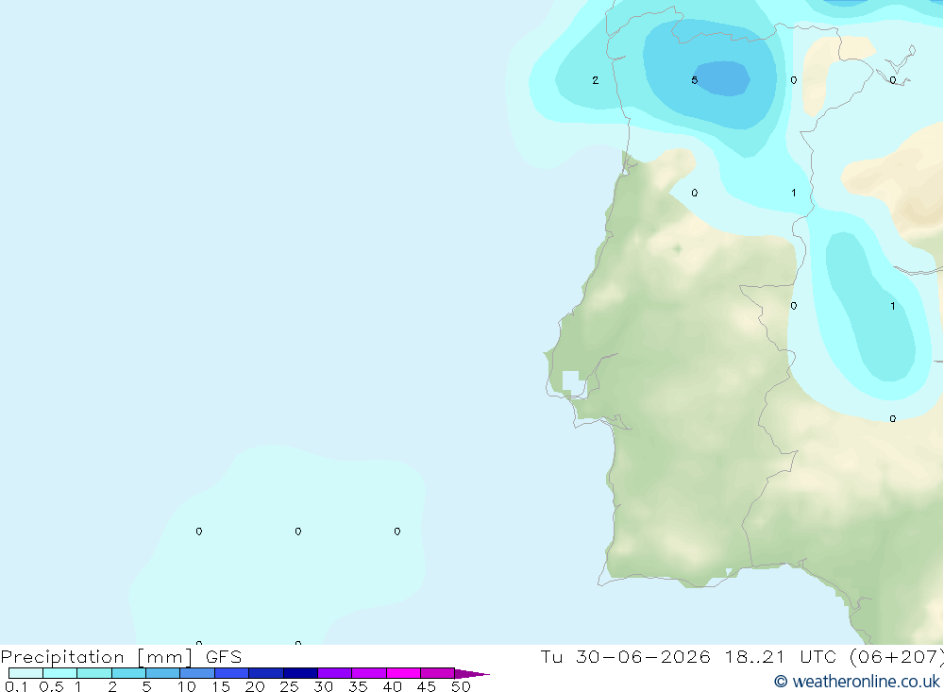944x692 pixels.
Task: Click the legend label '35'
Action: click(x=358, y=686)
